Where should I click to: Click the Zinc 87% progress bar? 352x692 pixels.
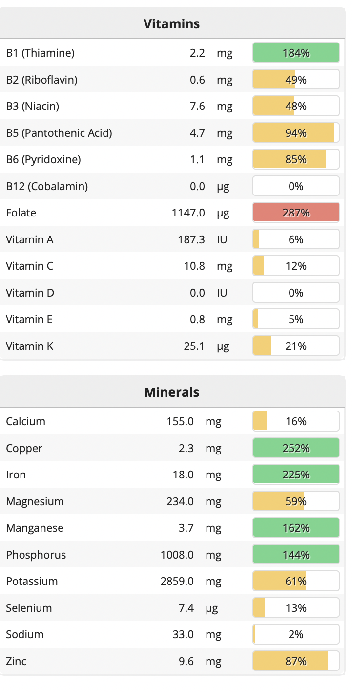[296, 661]
